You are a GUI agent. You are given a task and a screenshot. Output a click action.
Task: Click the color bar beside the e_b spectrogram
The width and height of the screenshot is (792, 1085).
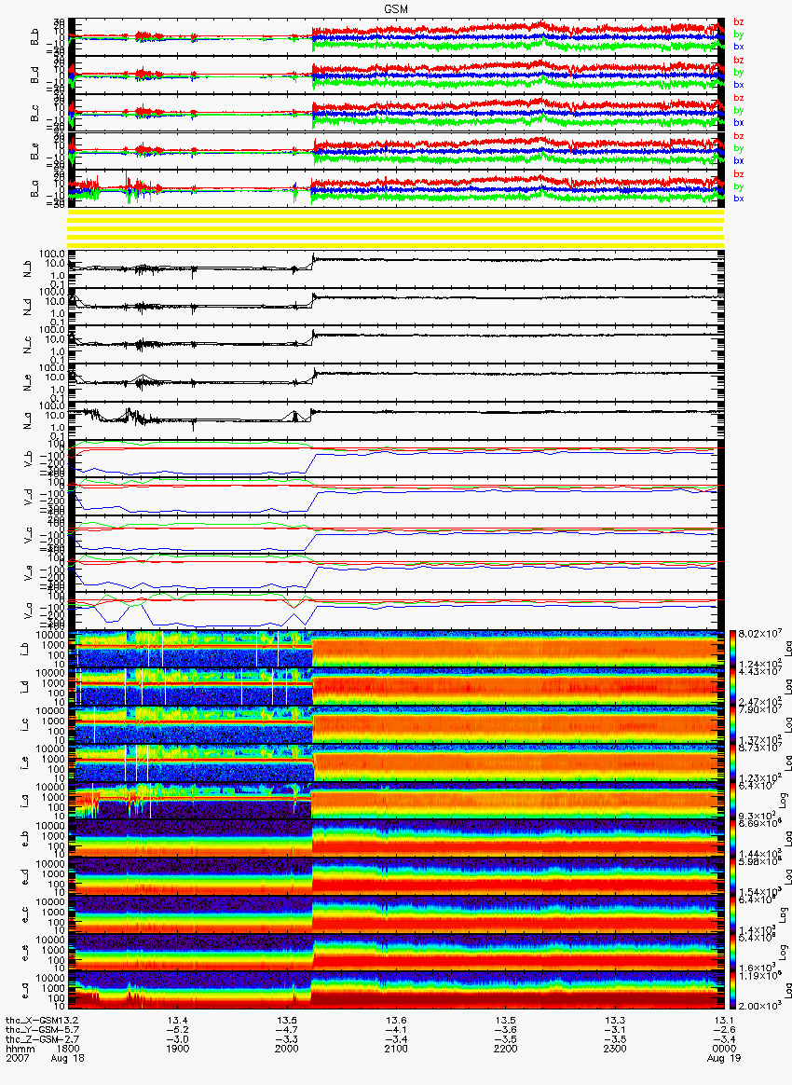[x=731, y=839]
